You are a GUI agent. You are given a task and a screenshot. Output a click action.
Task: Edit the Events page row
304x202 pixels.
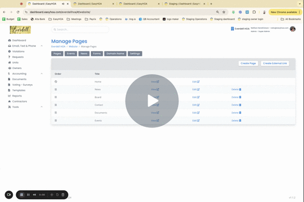click(x=196, y=121)
